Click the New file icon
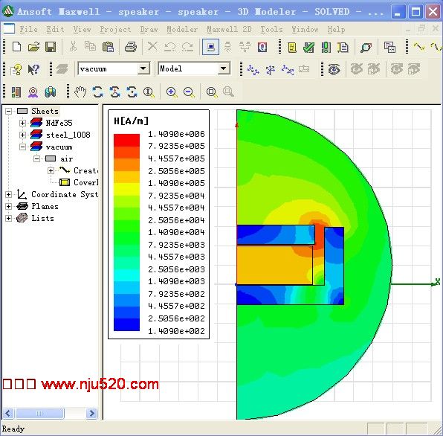Viewport: 443px width, 436px height. pyautogui.click(x=16, y=47)
